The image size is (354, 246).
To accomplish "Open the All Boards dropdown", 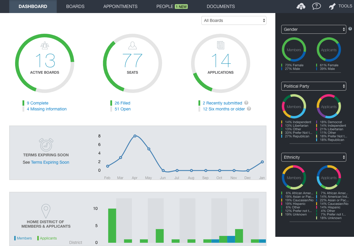I will (234, 20).
